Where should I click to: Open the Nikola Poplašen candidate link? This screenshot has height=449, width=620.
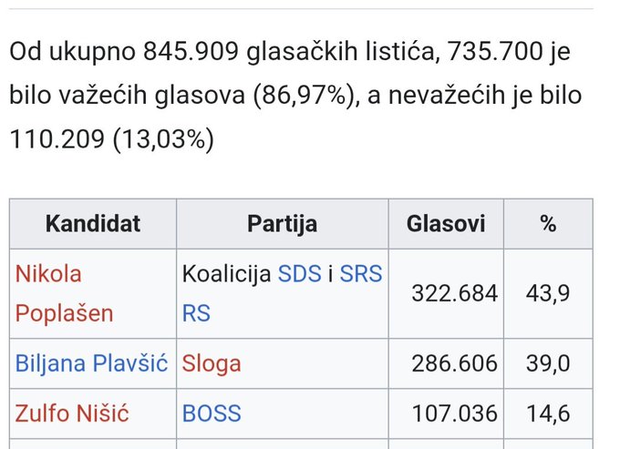(64, 292)
